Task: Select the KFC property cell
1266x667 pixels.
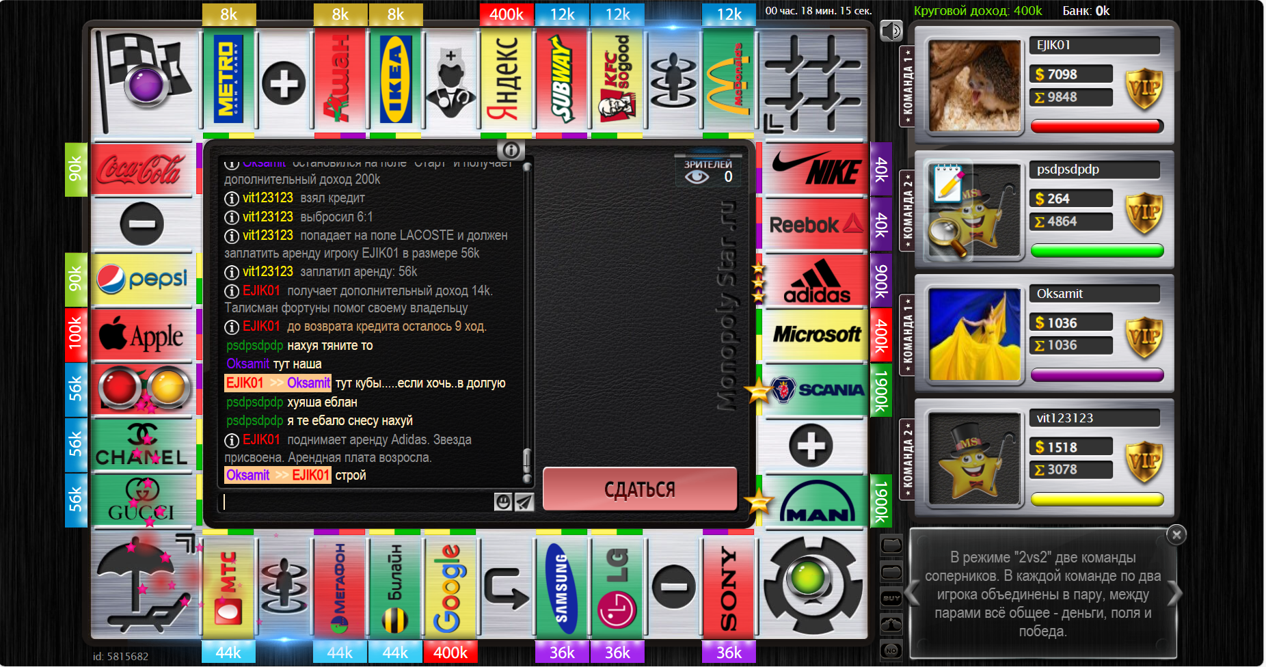Action: (x=617, y=79)
